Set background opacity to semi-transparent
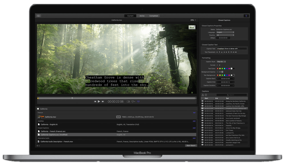This screenshot has width=285, height=165. click(x=220, y=72)
